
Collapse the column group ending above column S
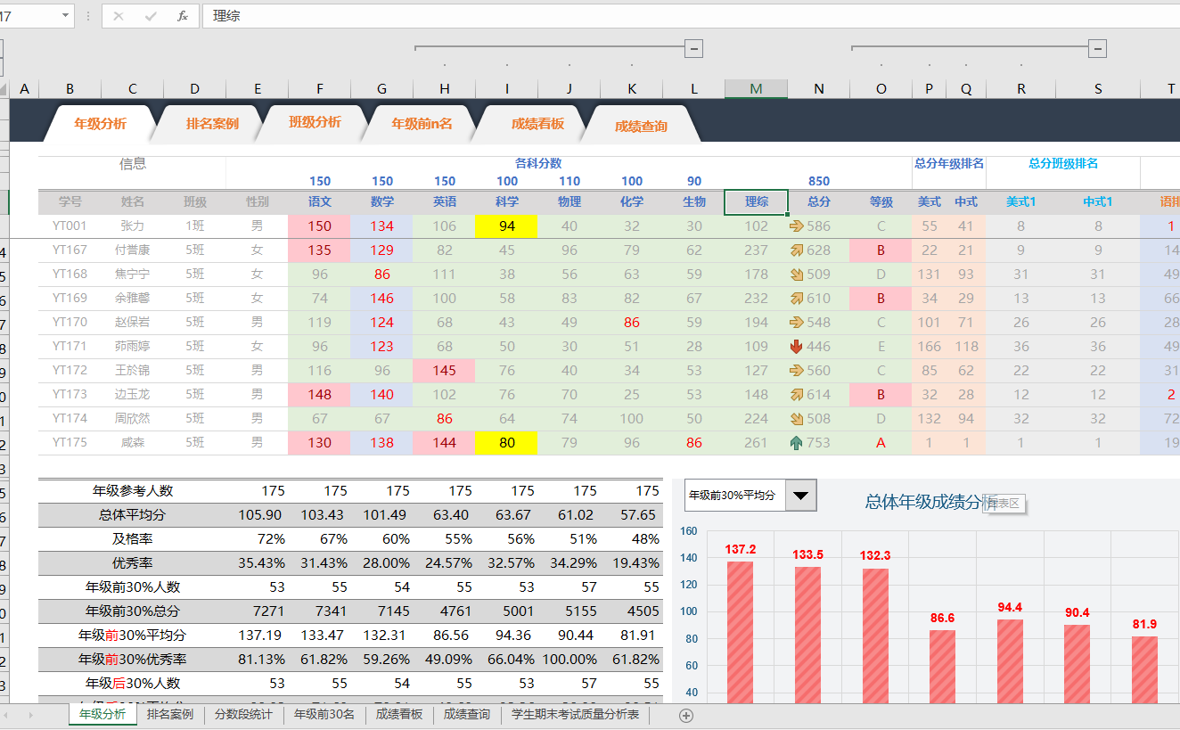pyautogui.click(x=1098, y=48)
